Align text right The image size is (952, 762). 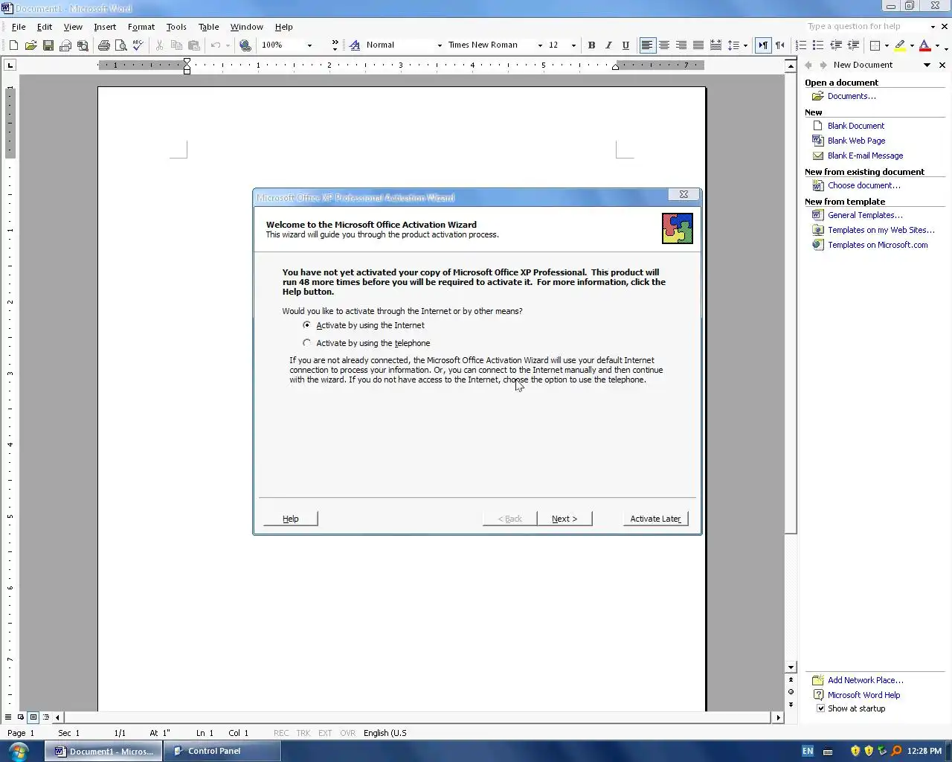tap(681, 45)
